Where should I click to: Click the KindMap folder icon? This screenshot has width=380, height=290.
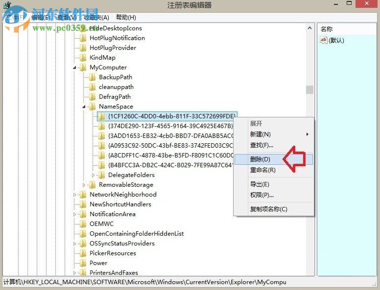(83, 58)
